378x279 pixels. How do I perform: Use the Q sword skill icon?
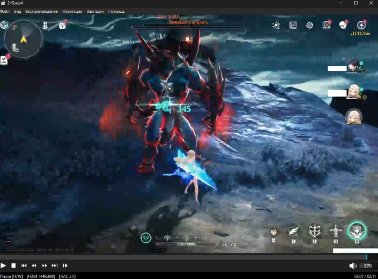click(336, 231)
